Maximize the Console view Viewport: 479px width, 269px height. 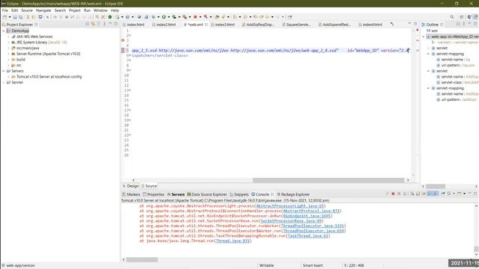[x=475, y=194]
